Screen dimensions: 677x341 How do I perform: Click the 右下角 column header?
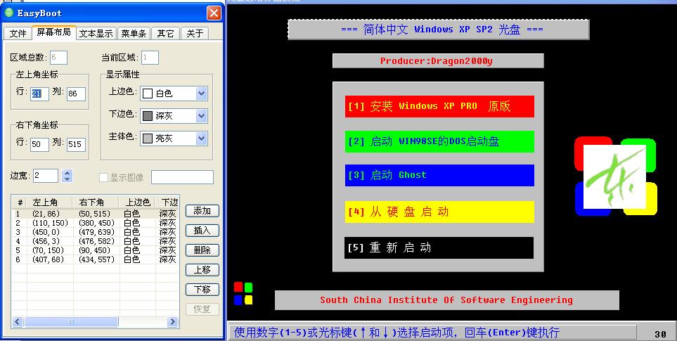click(96, 202)
